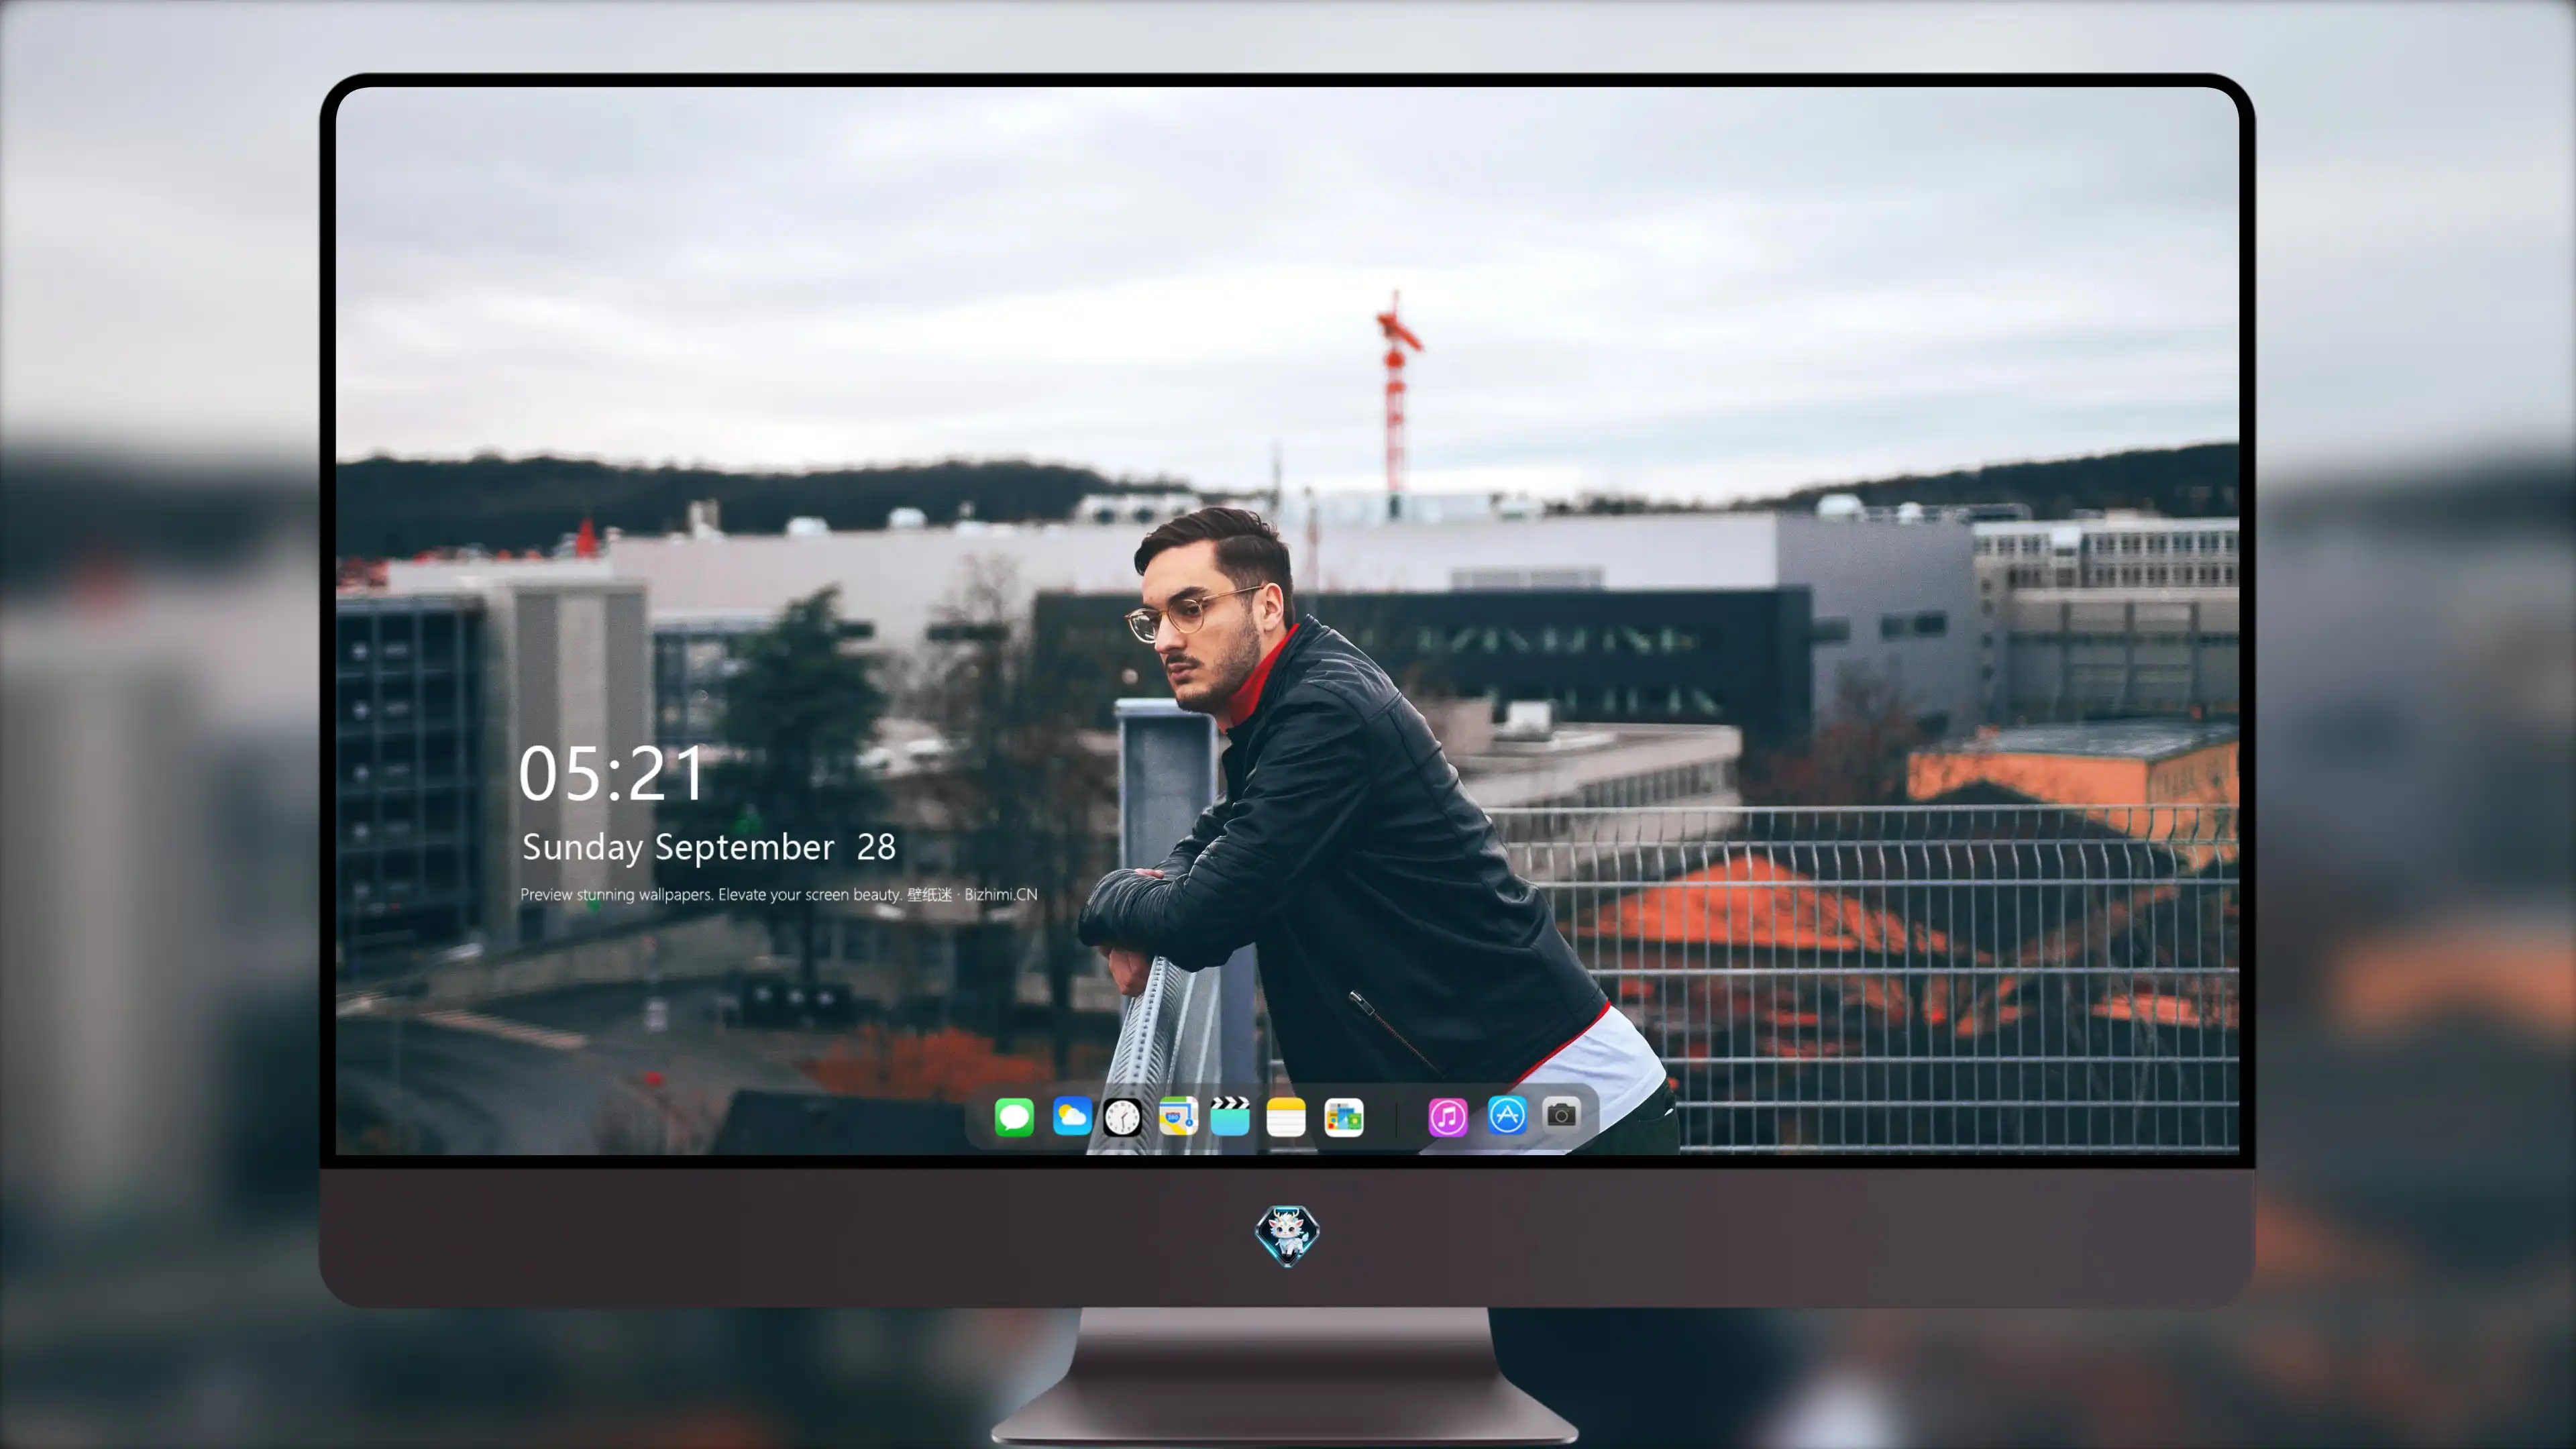Open the Clock app in the dock
The height and width of the screenshot is (1449, 2576).
(1122, 1117)
